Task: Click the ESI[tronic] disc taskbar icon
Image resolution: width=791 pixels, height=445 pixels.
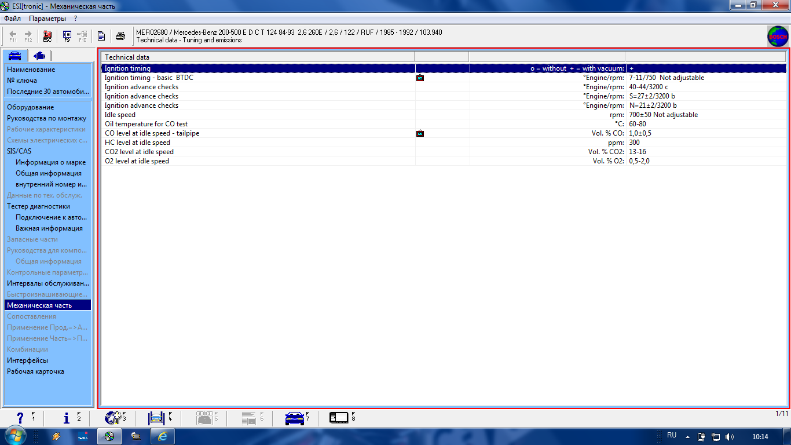Action: pyautogui.click(x=109, y=436)
